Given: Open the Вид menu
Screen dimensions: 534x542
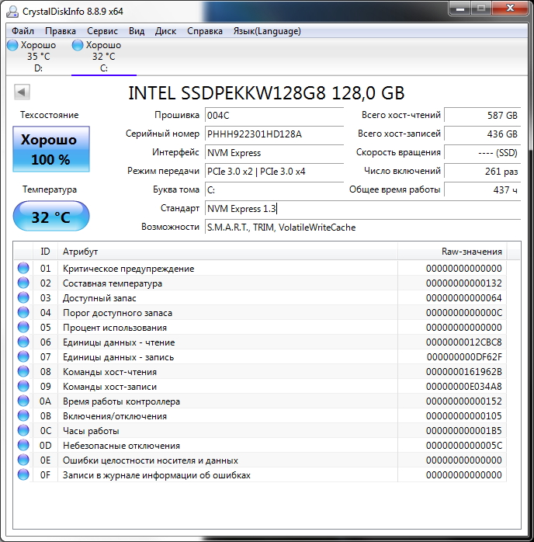Looking at the screenshot, I should [137, 31].
